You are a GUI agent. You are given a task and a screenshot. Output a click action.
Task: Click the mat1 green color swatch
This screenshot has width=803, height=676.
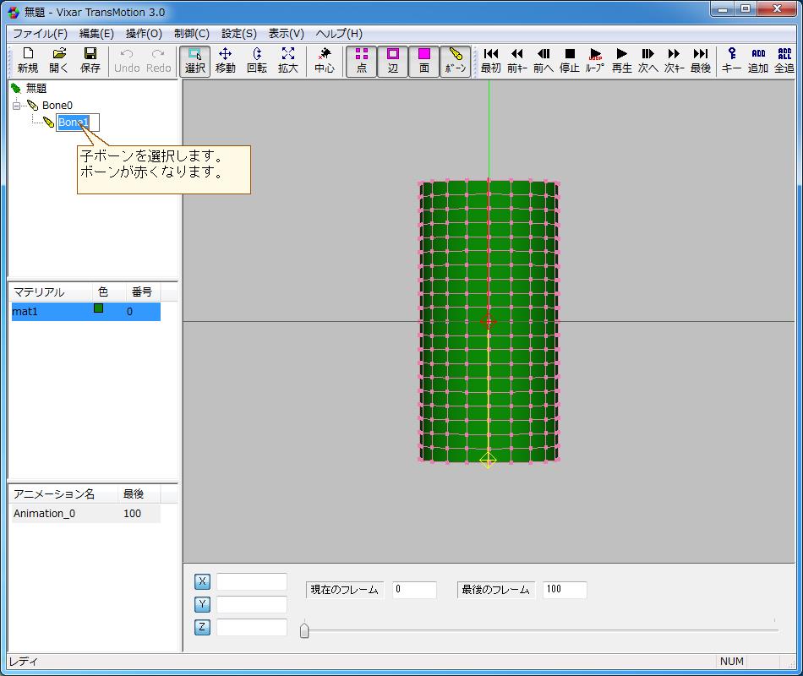[x=98, y=309]
